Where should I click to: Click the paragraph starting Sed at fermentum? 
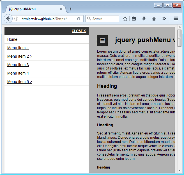[x=136, y=146]
